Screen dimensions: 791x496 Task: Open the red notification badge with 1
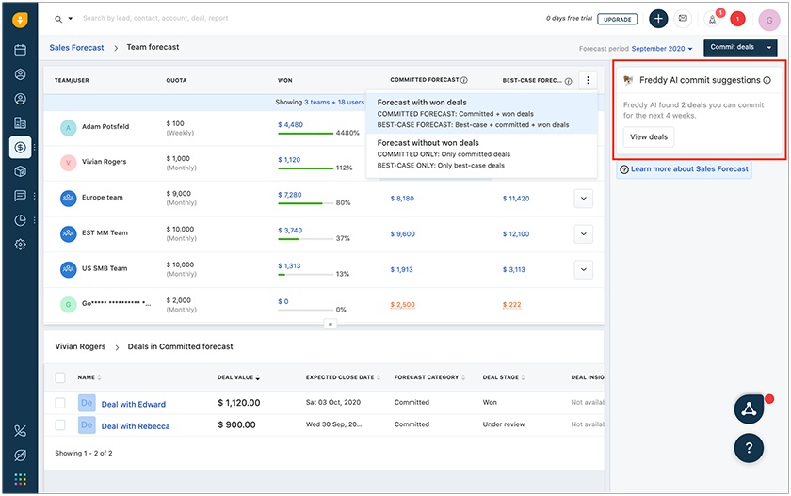pyautogui.click(x=737, y=19)
